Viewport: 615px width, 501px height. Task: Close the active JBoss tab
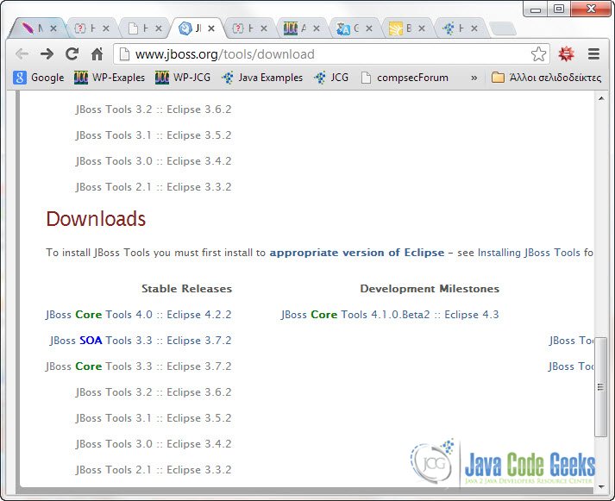(211, 28)
